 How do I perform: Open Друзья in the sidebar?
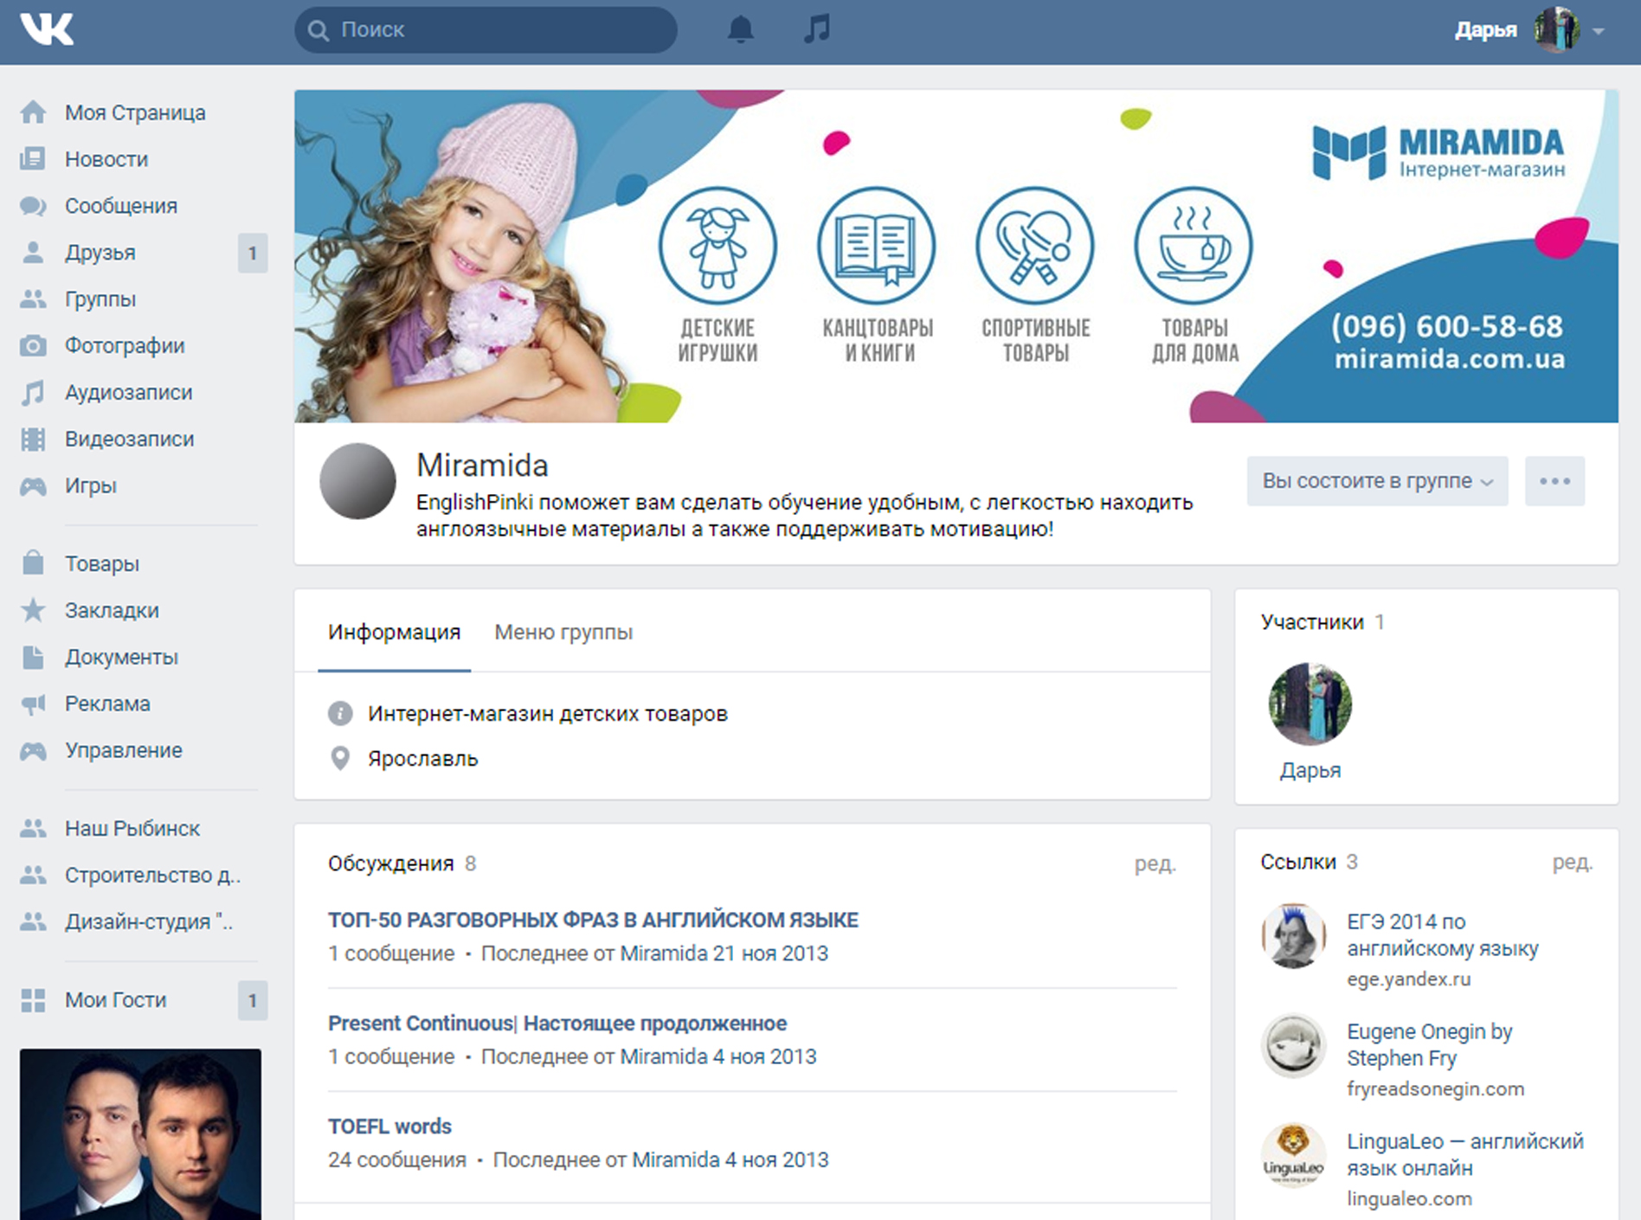[100, 253]
